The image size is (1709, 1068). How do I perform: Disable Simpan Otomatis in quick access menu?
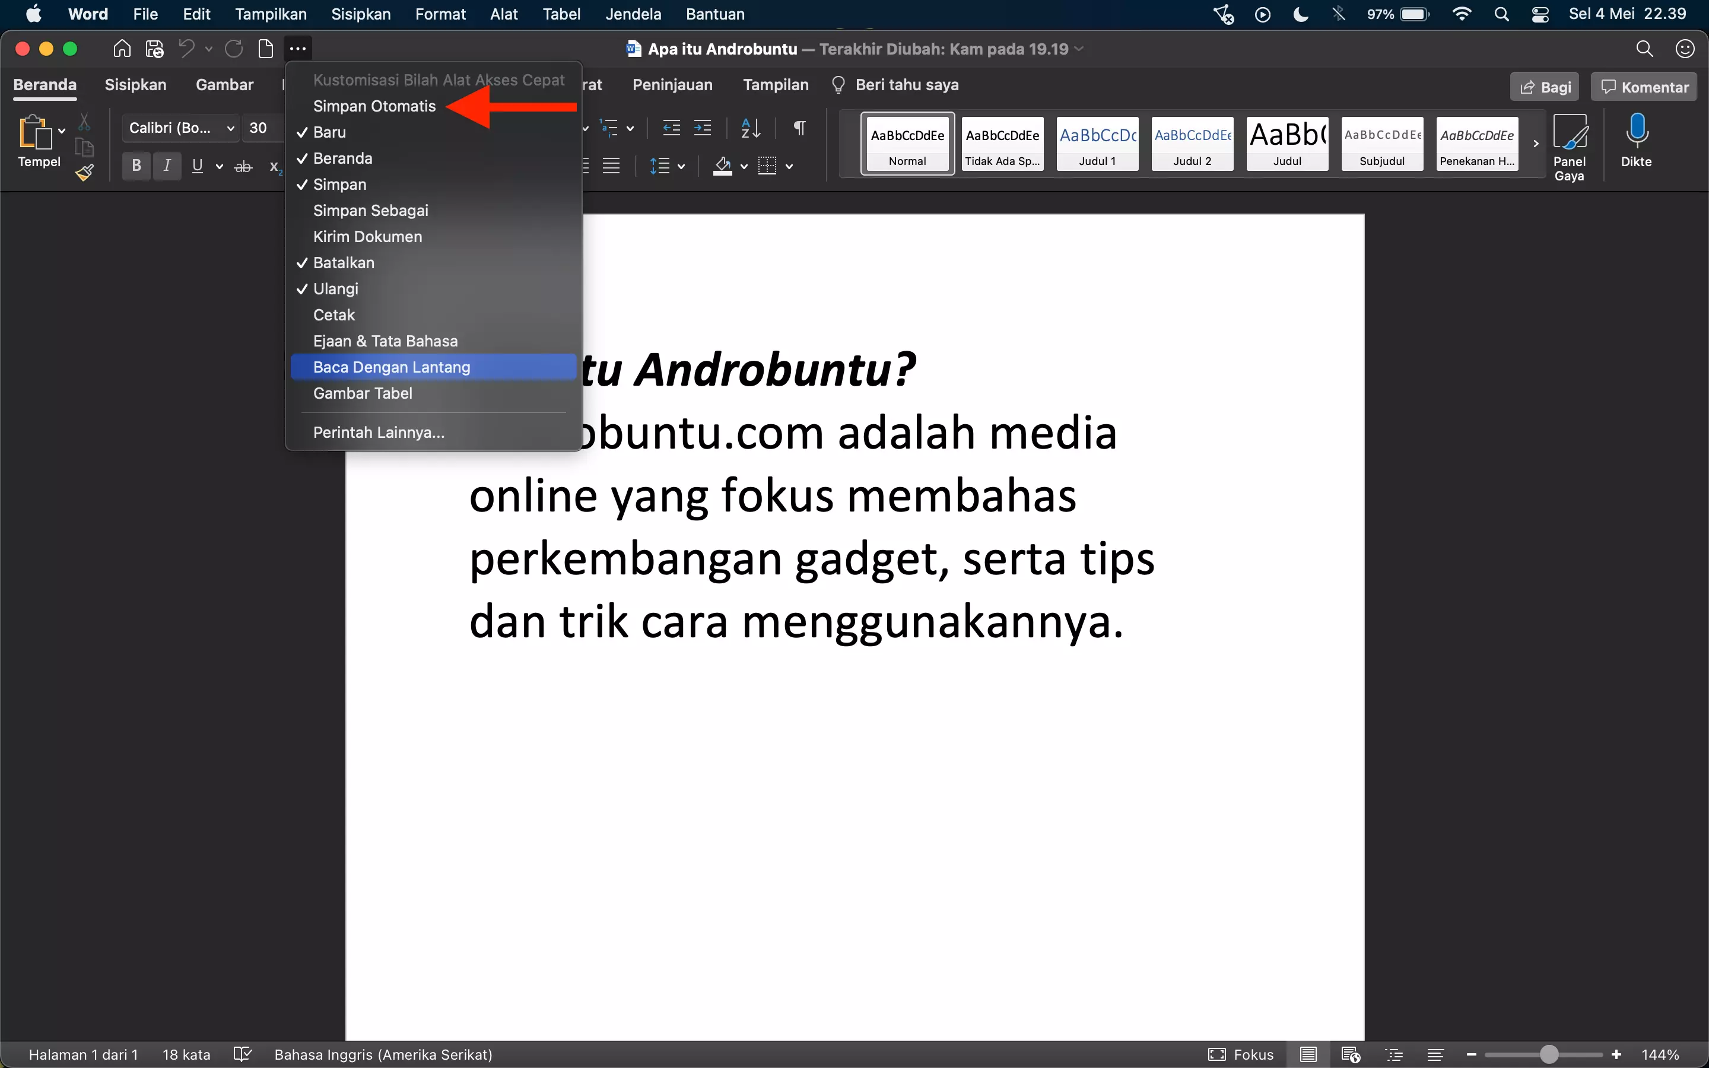click(x=374, y=106)
